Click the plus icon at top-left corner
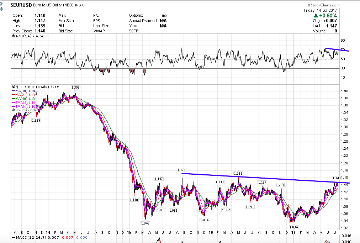The height and width of the screenshot is (243, 360). [x=2, y=9]
